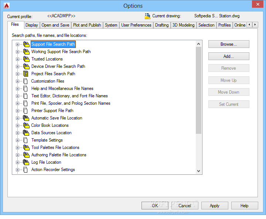Screen dimensions: 266x219
Task: Expand the Color Book Locations node
Action: 17,125
